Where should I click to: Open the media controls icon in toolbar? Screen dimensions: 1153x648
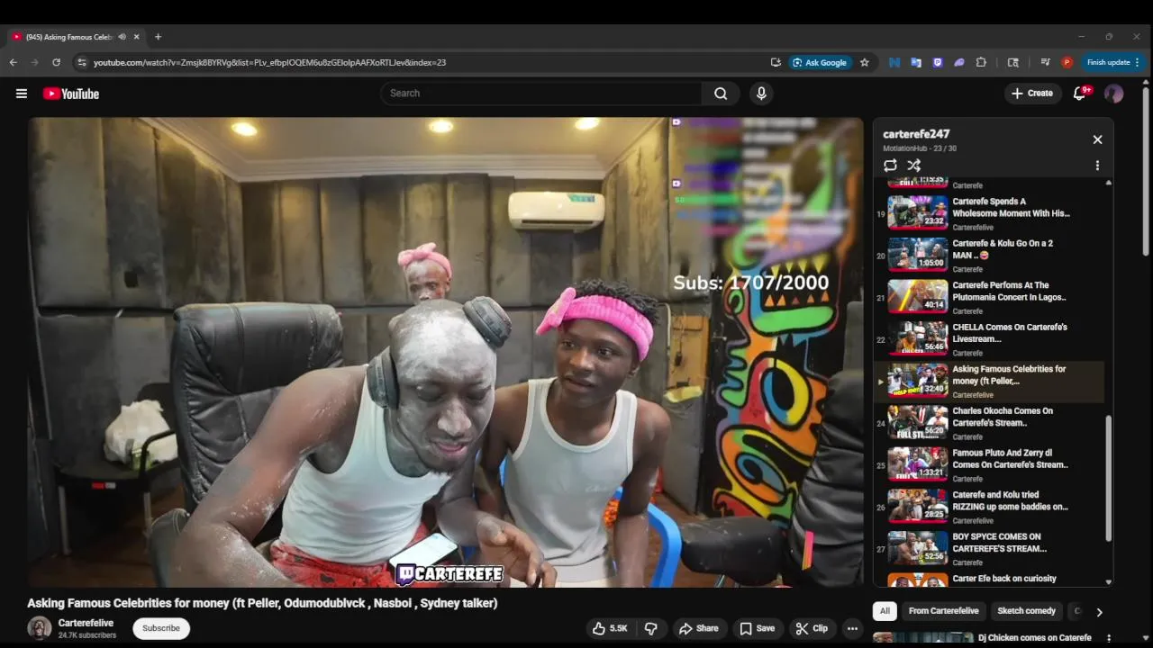(x=1045, y=62)
